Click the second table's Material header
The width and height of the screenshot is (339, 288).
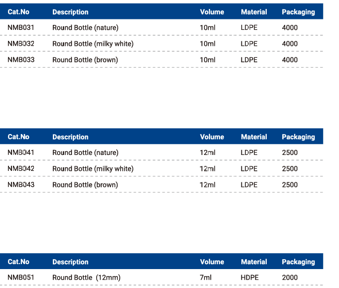(x=254, y=137)
